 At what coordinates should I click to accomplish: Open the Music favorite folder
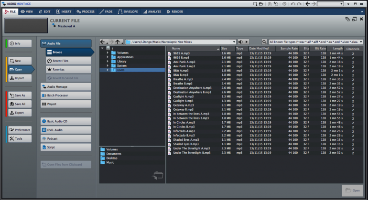pyautogui.click(x=110, y=162)
